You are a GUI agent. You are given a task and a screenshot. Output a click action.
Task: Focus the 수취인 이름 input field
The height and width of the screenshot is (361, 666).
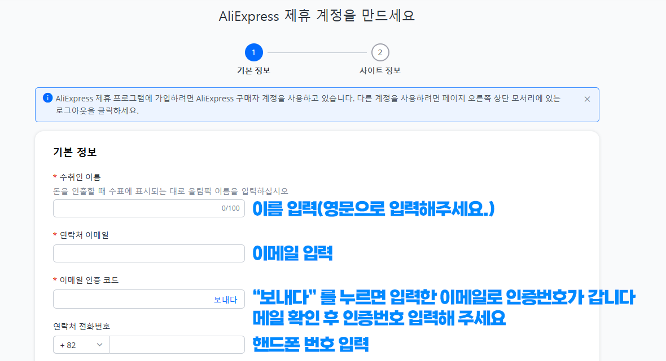(x=148, y=208)
